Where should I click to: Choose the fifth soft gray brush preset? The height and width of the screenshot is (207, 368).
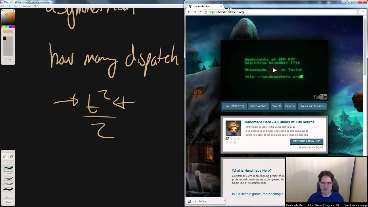(x=8, y=184)
